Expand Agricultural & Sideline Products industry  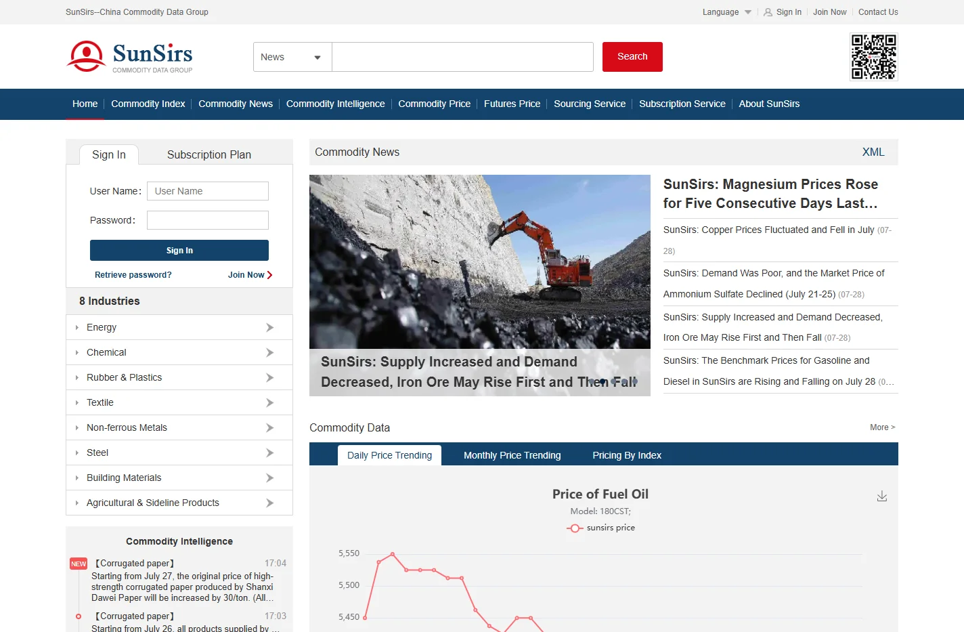pos(179,503)
